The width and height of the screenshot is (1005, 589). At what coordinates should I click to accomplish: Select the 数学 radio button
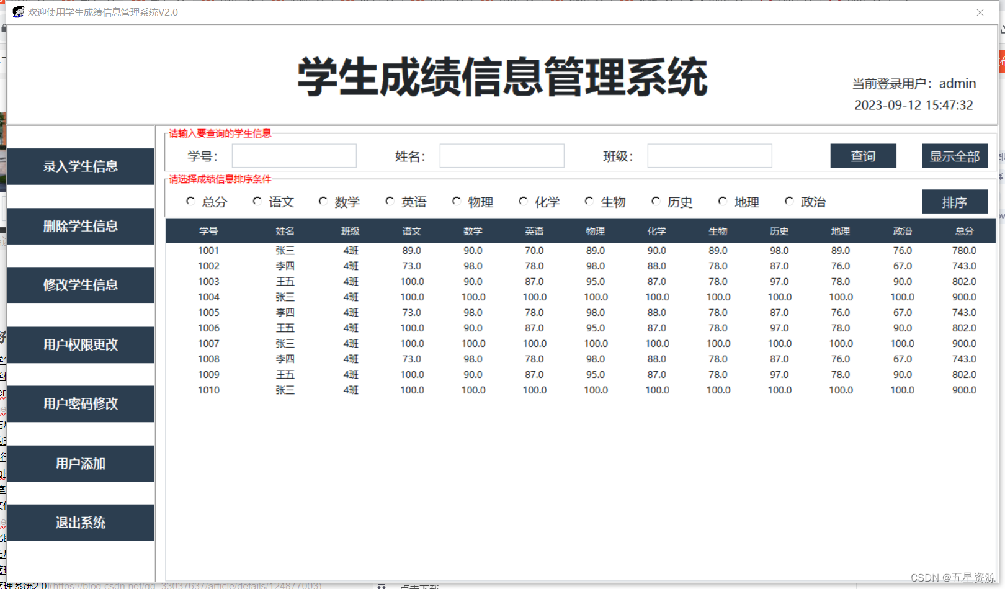323,201
